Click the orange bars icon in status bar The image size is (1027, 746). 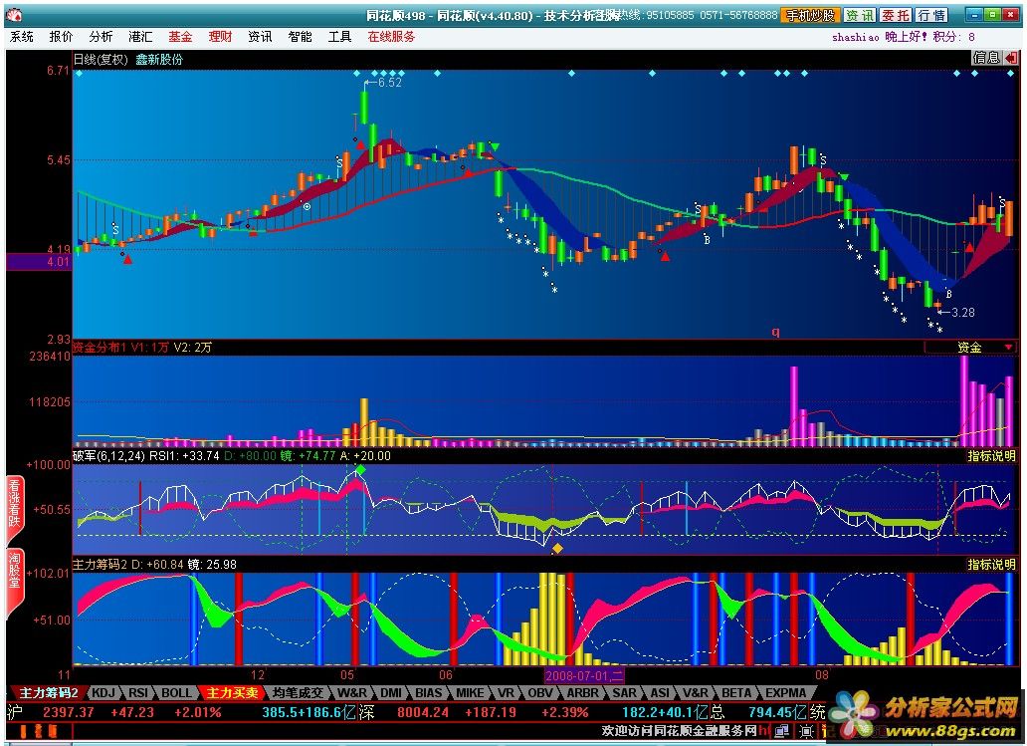38,731
